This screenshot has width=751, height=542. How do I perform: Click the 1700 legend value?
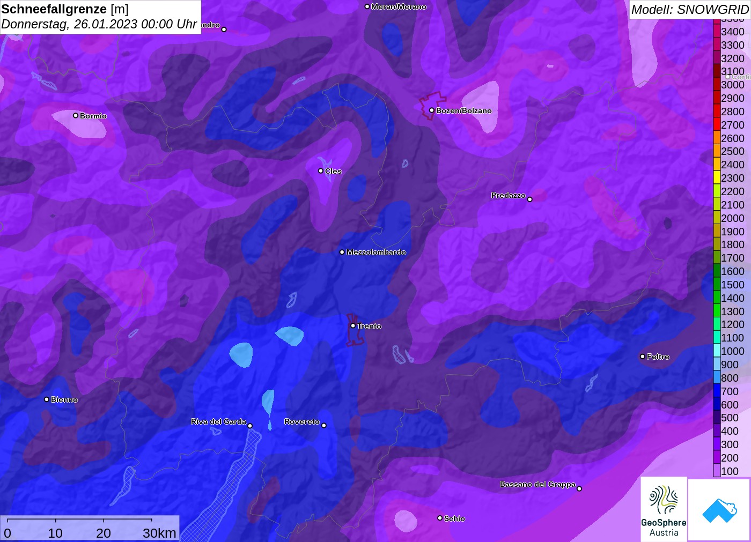733,258
